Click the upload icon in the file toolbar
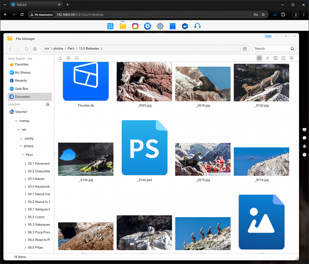Image resolution: width=309 pixels, height=264 pixels. point(60,58)
